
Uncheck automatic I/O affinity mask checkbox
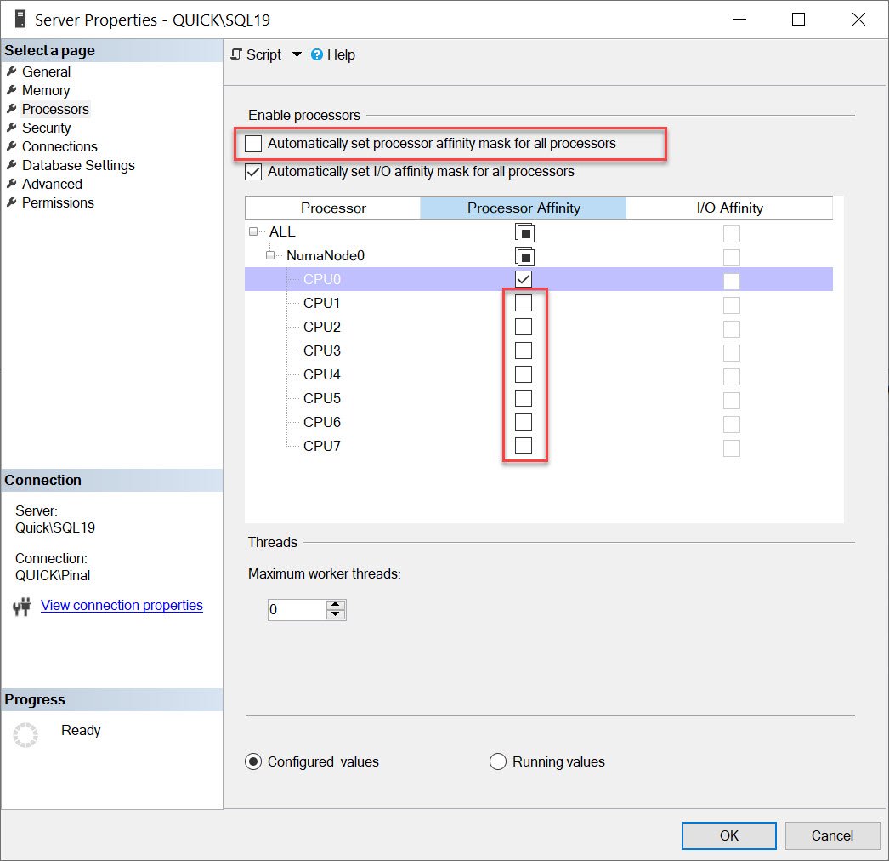pos(253,172)
